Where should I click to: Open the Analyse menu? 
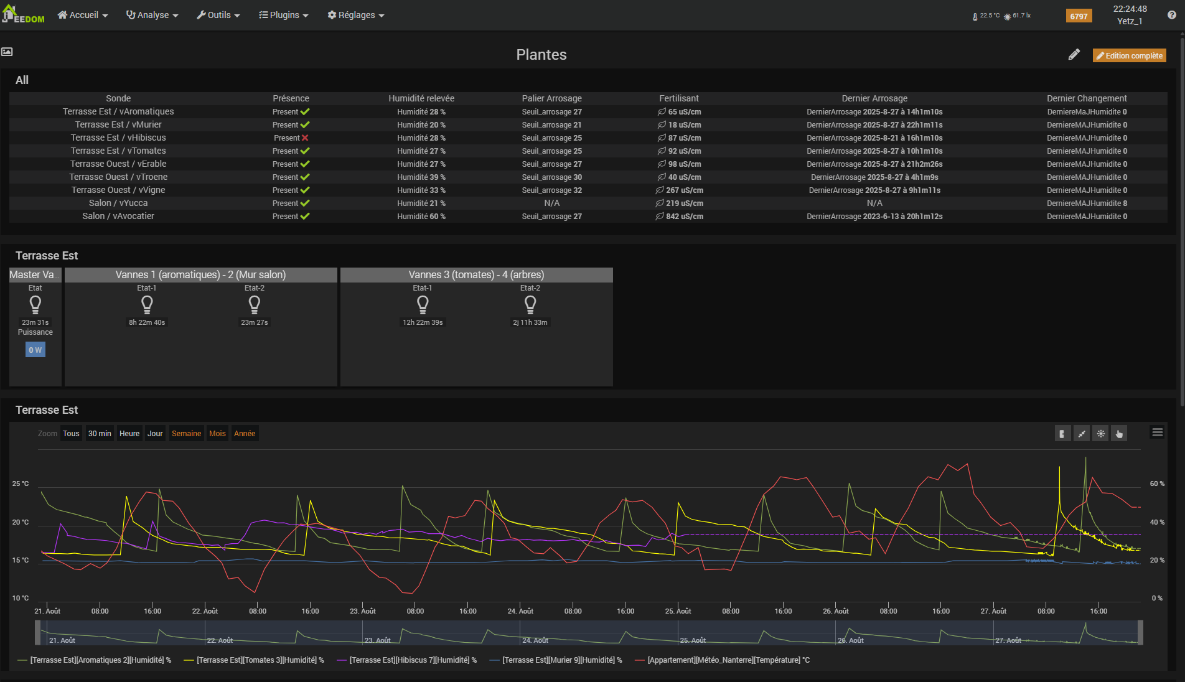click(152, 15)
